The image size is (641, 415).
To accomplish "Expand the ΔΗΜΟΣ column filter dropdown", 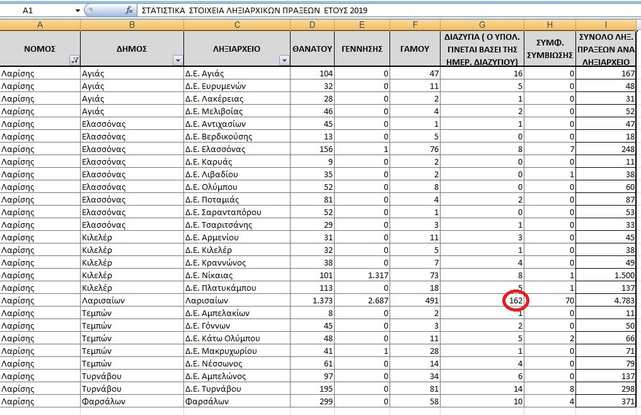I will (178, 61).
